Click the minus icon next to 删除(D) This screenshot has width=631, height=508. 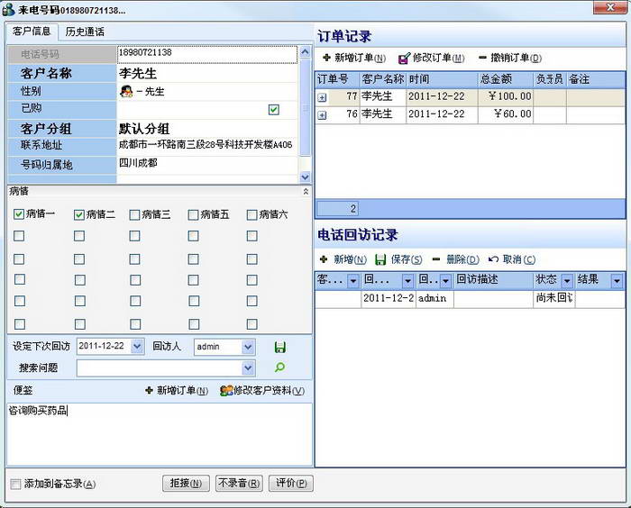(436, 259)
